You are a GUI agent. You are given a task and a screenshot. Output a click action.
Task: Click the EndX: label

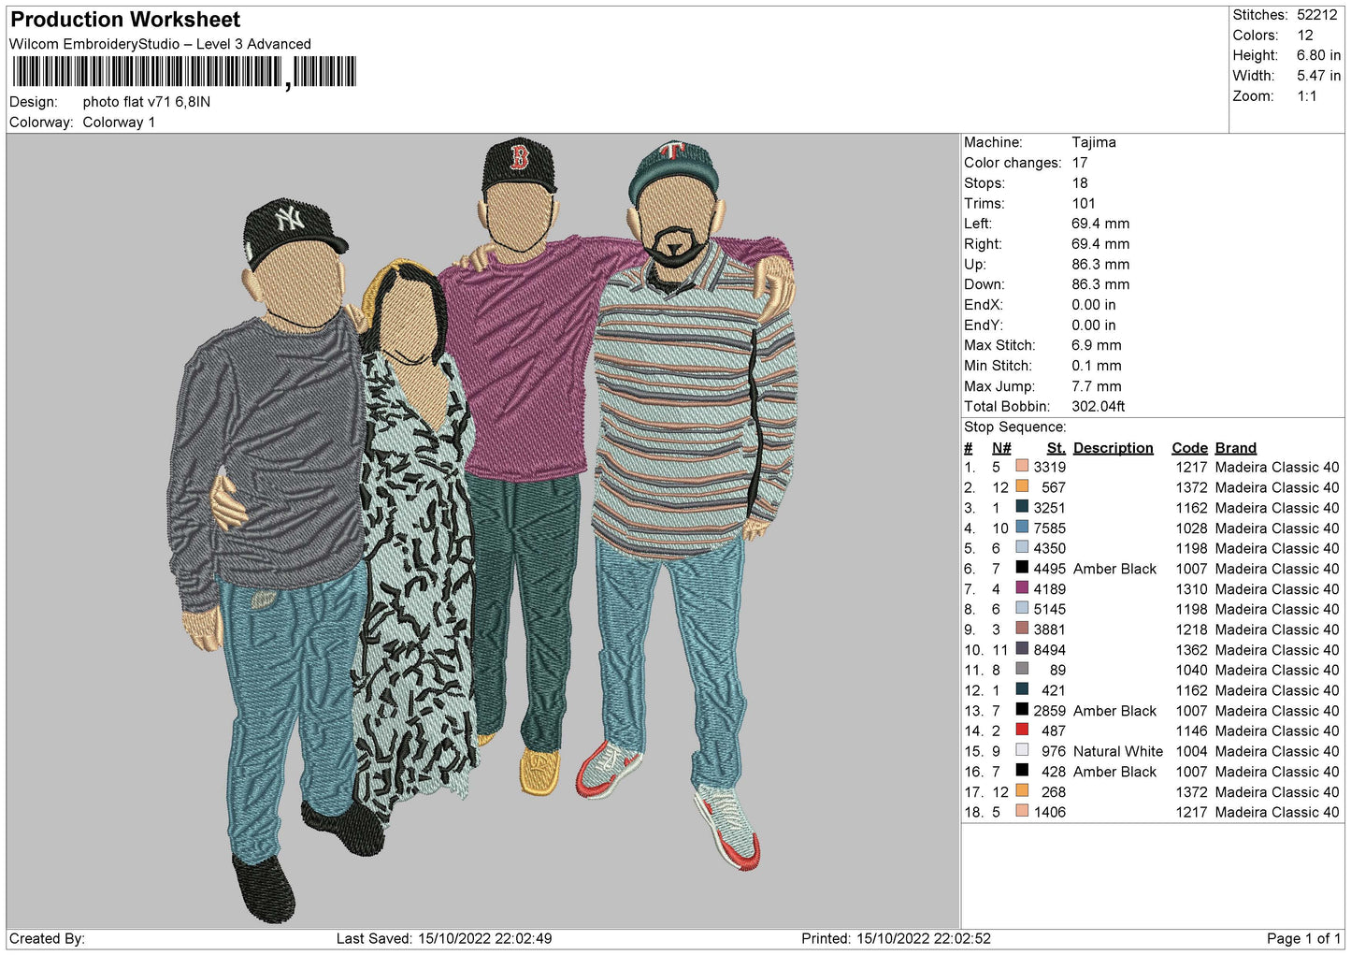point(984,305)
